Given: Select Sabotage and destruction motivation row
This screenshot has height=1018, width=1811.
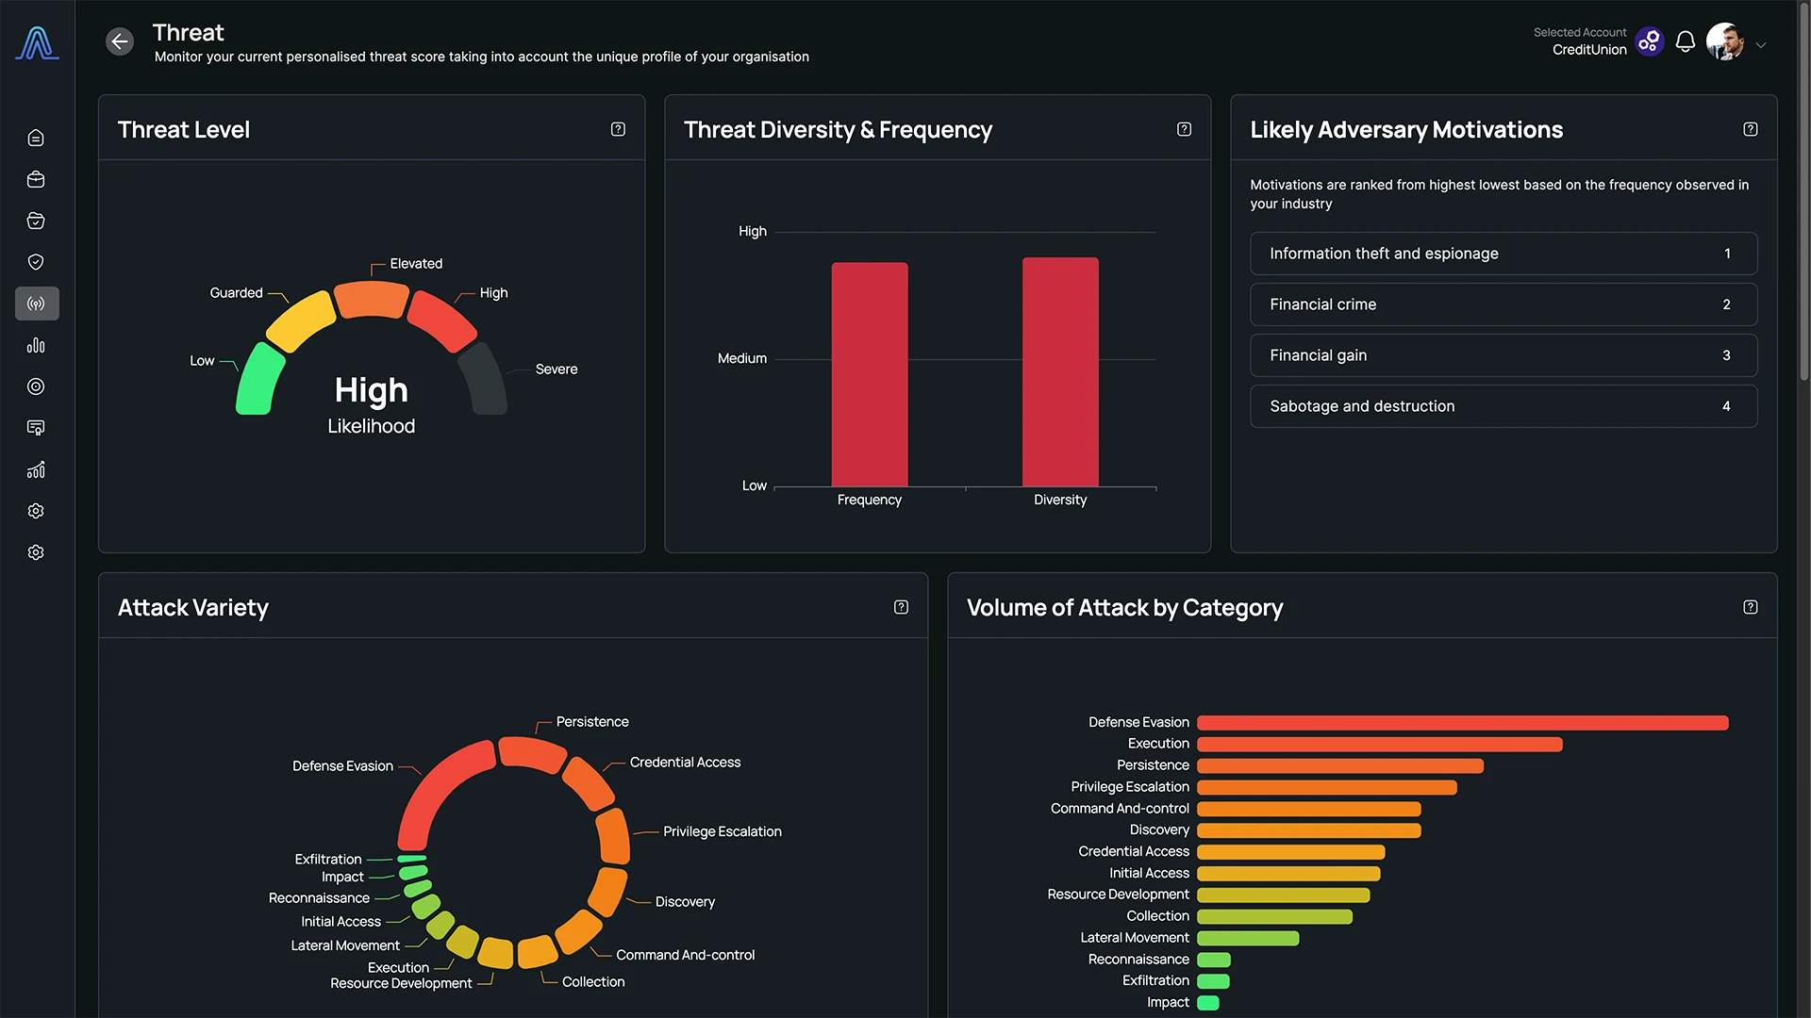Looking at the screenshot, I should (x=1504, y=406).
